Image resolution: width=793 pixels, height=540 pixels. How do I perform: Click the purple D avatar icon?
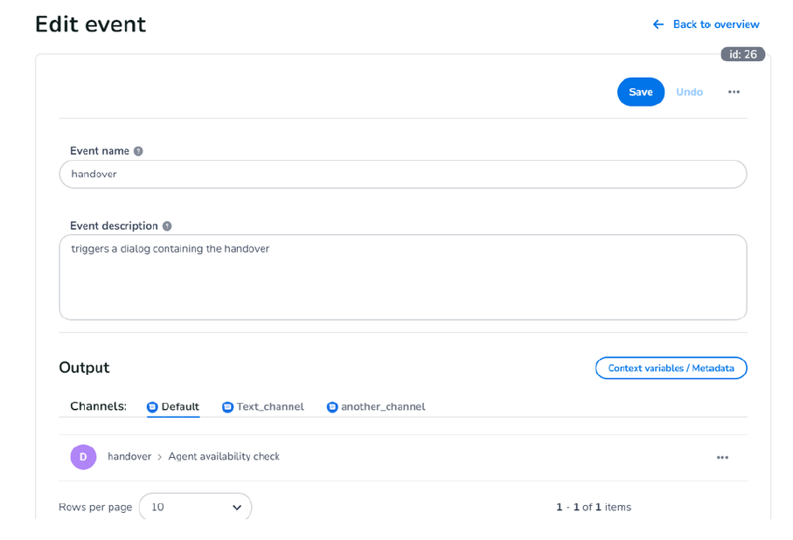click(x=83, y=457)
